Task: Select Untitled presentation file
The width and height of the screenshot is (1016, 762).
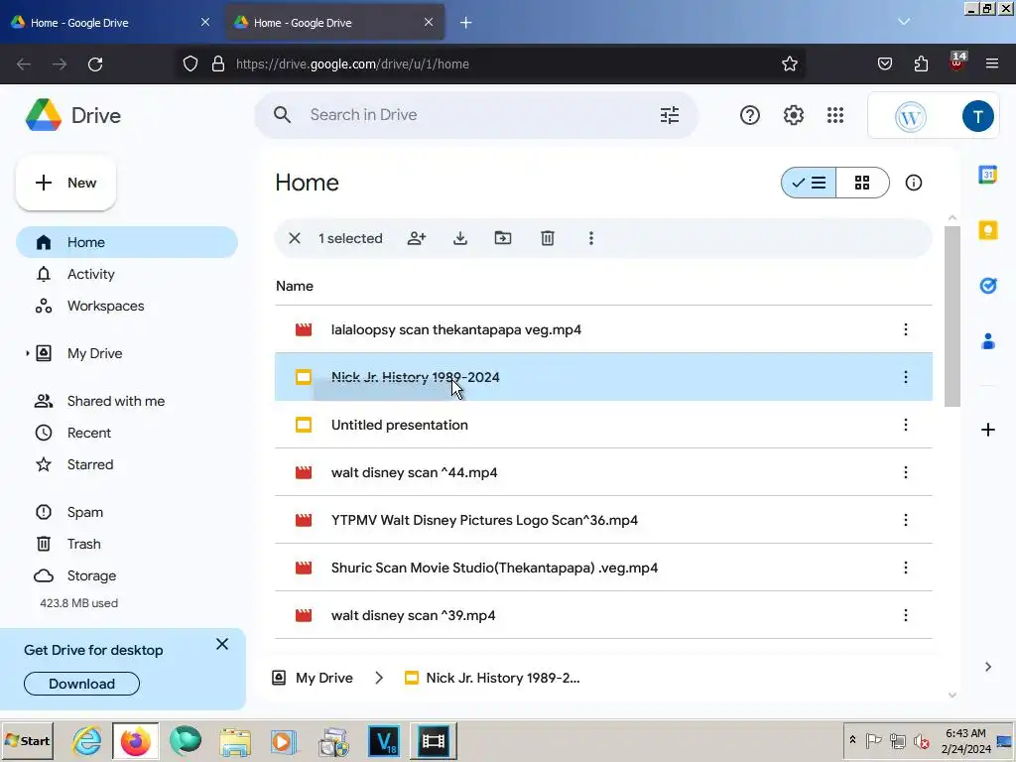Action: point(603,425)
